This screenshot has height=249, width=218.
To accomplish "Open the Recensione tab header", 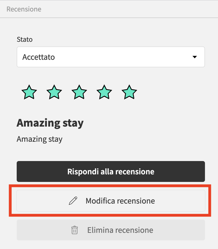I will point(24,9).
